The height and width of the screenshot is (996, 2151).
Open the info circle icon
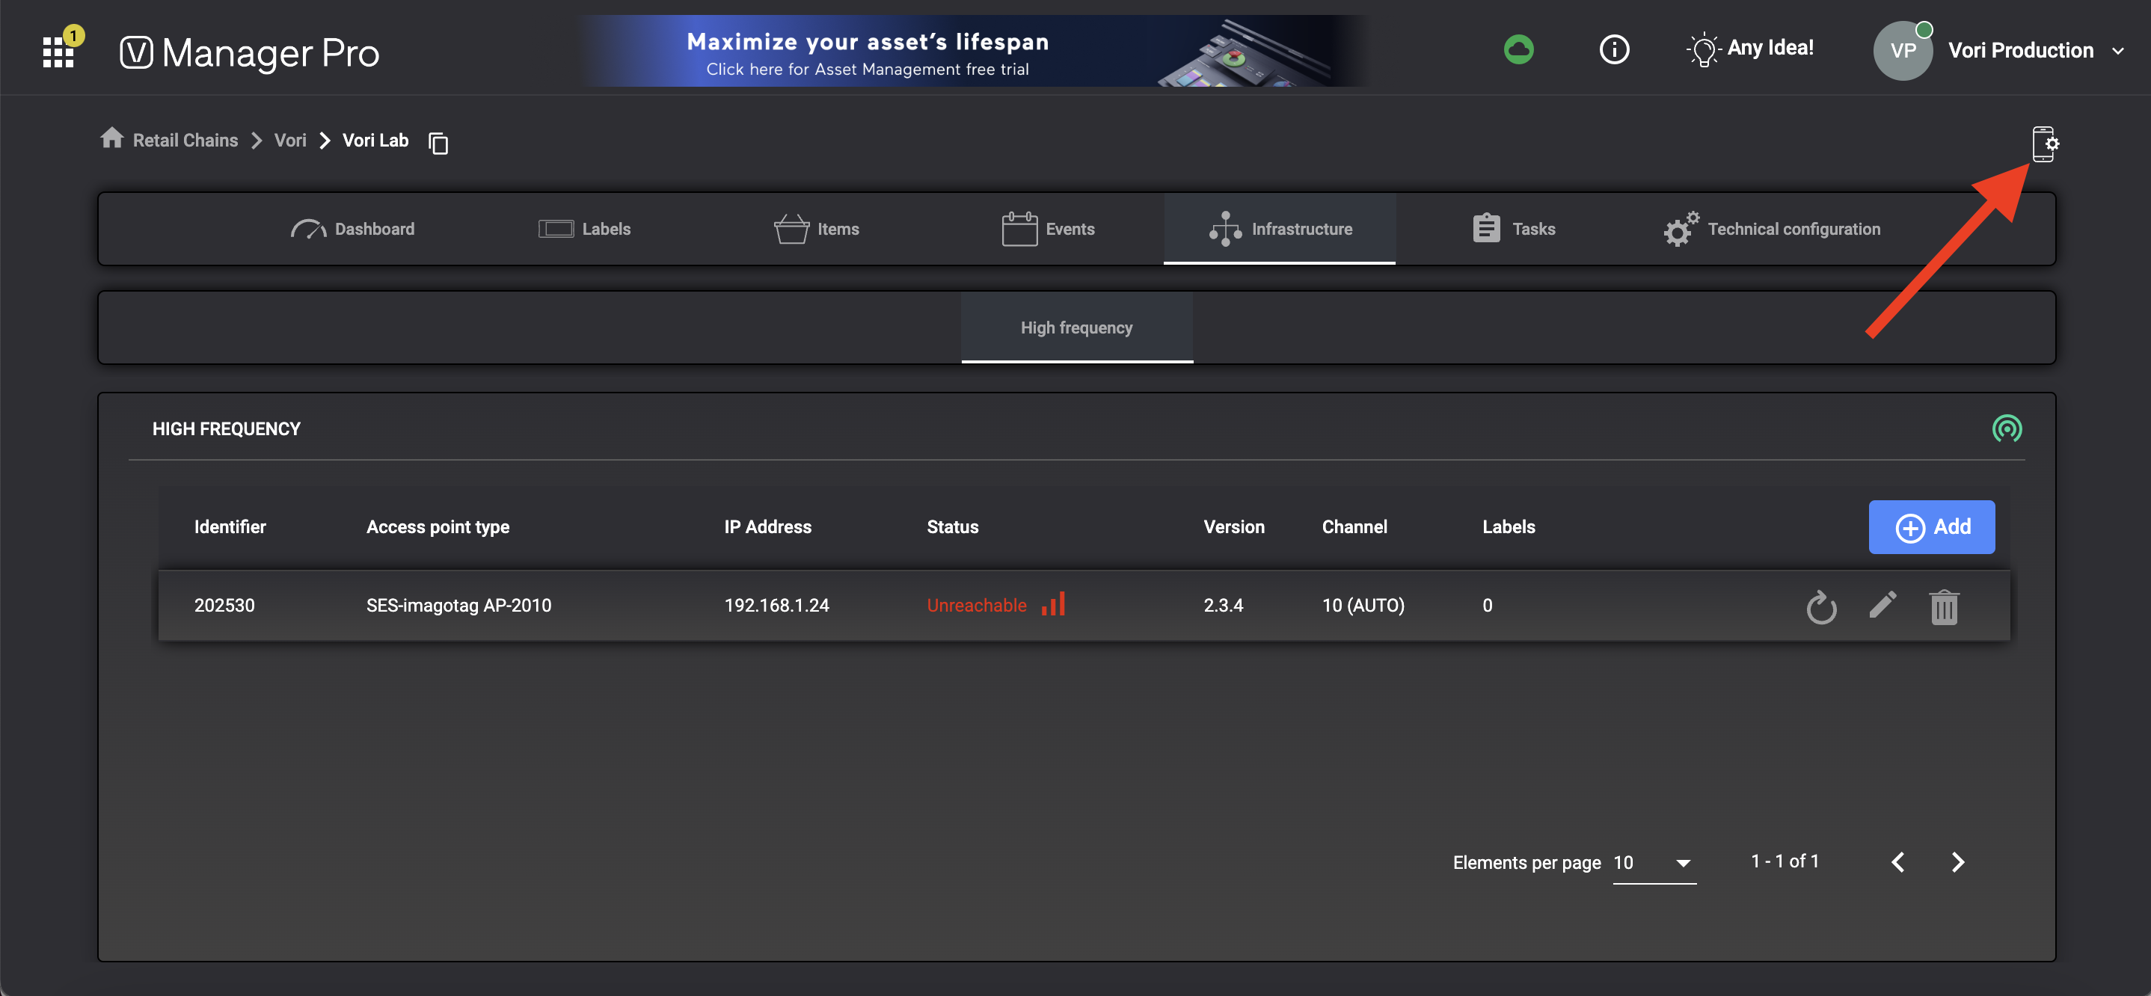click(x=1613, y=49)
